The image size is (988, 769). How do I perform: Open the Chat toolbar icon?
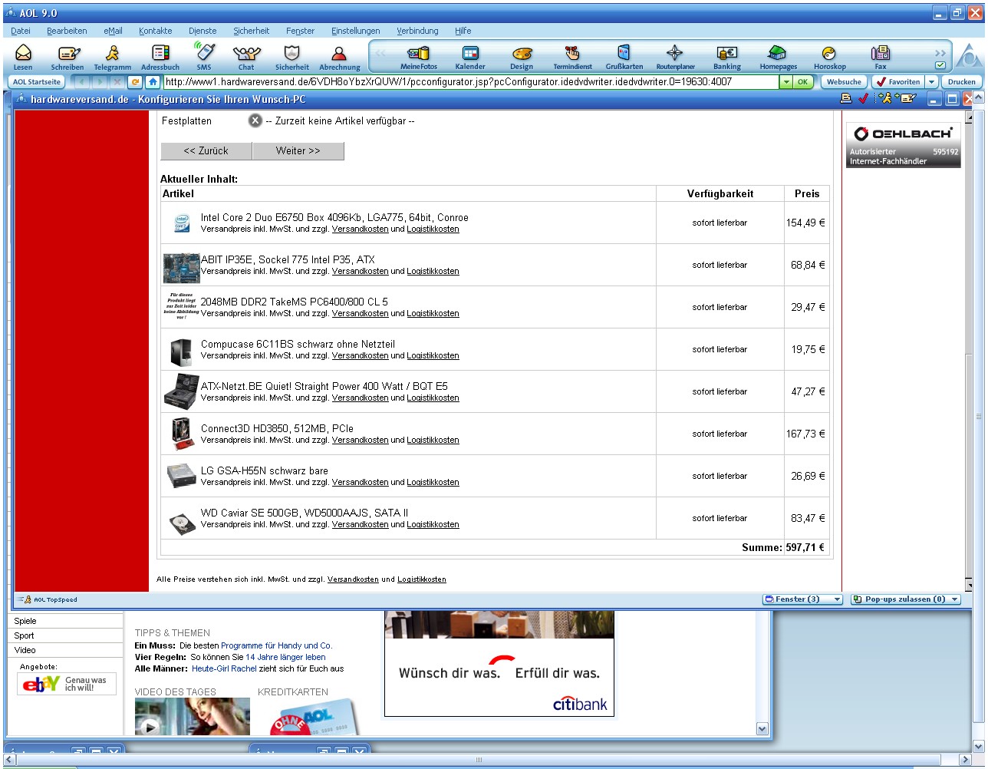(246, 57)
